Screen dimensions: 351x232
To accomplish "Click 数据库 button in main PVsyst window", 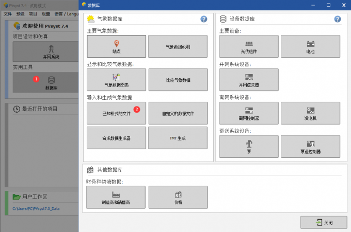I will point(45,82).
